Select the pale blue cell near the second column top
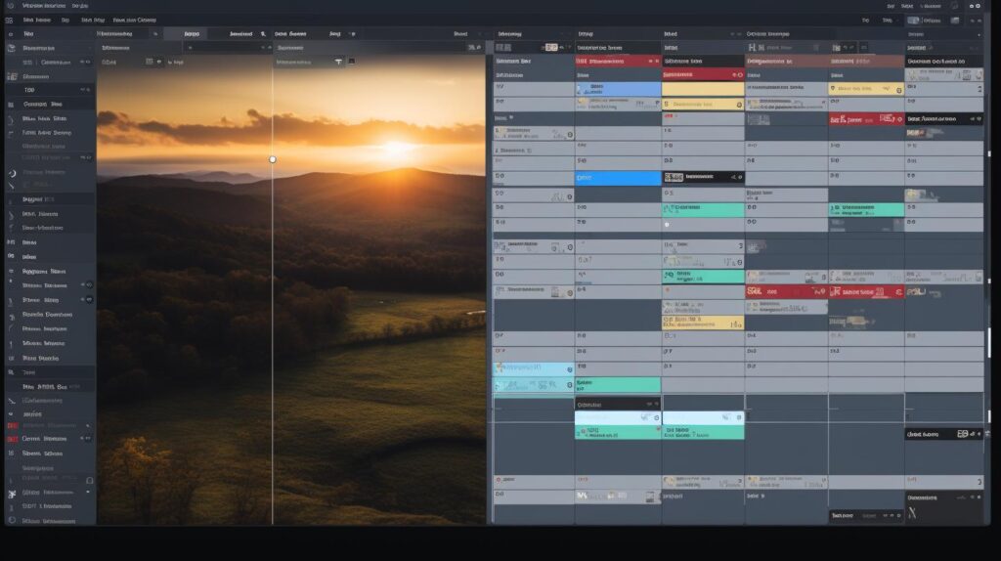 coord(618,89)
